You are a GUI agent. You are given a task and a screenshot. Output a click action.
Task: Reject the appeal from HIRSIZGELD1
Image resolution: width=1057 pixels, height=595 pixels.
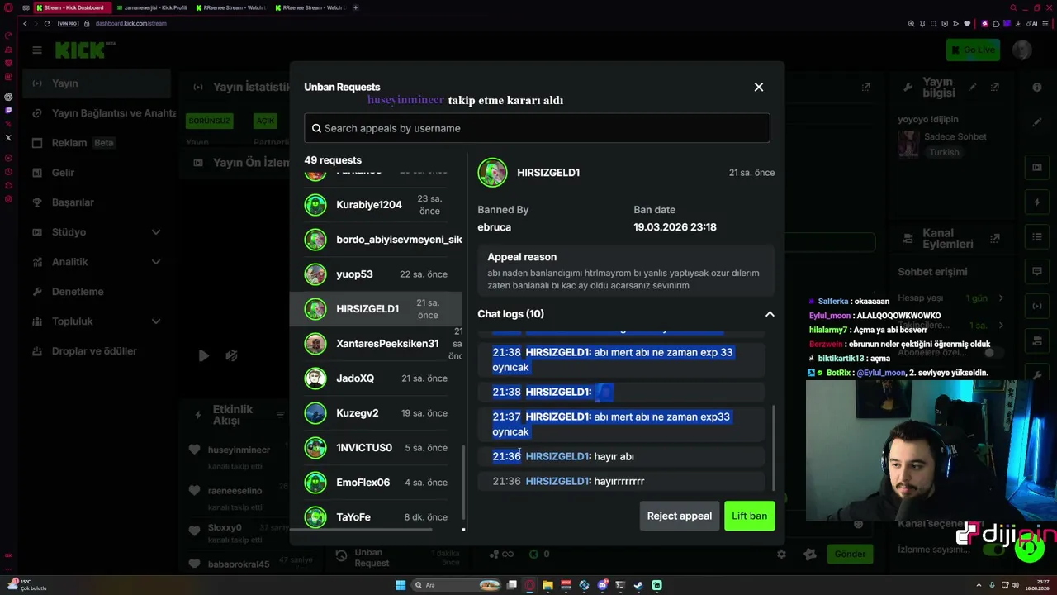(x=679, y=516)
